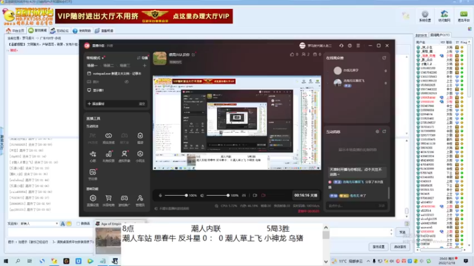This screenshot has width=474, height=266.
Task: Click the 访问官网 home icon top right
Action: click(x=444, y=16)
